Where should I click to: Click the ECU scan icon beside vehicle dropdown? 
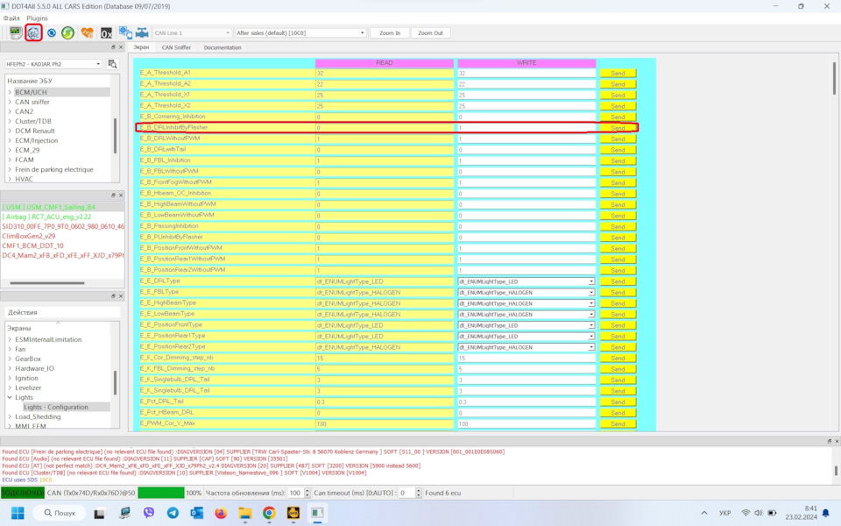pos(112,64)
